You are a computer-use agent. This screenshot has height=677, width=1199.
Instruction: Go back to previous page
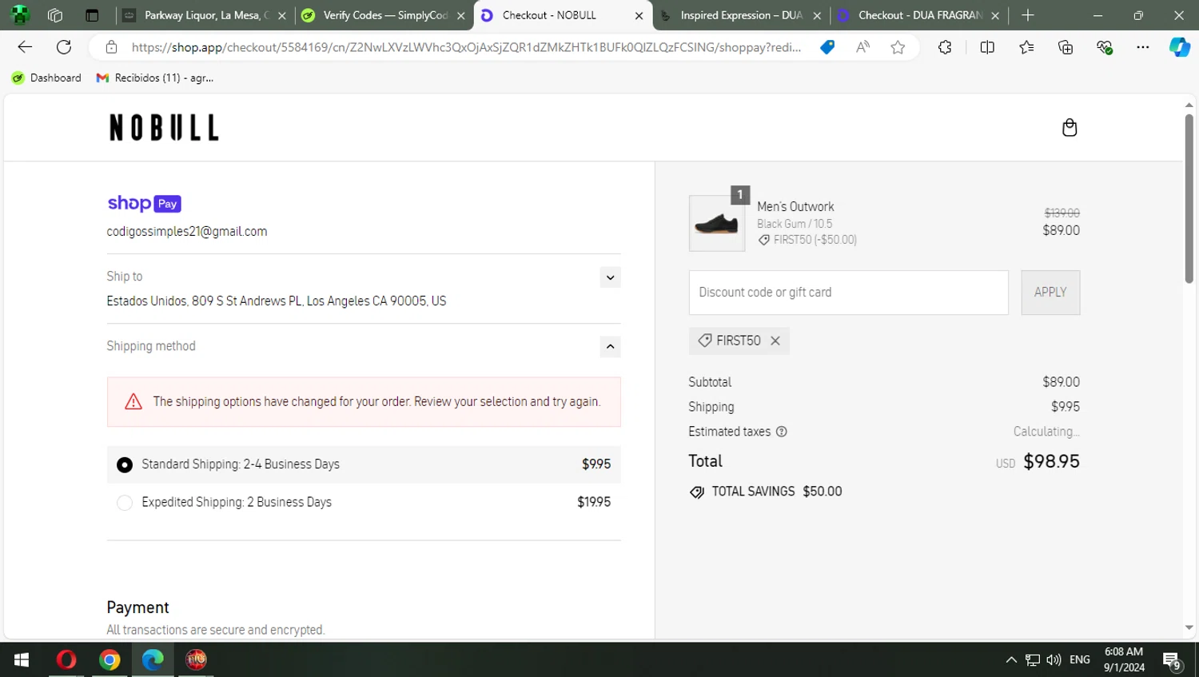pyautogui.click(x=25, y=47)
